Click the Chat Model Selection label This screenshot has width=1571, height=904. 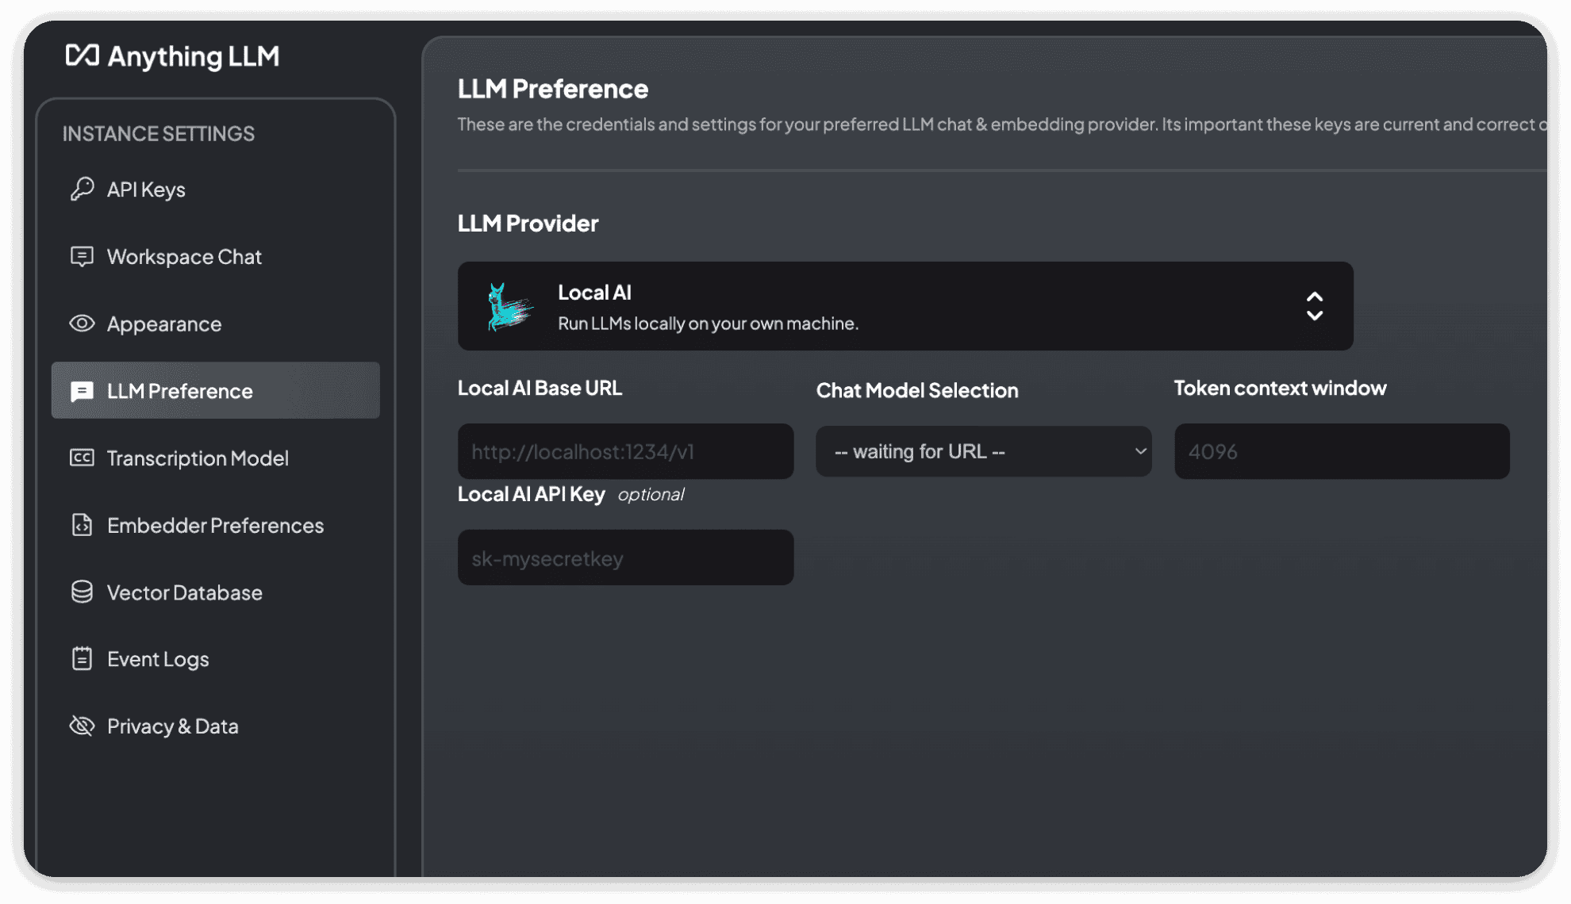[x=916, y=390]
